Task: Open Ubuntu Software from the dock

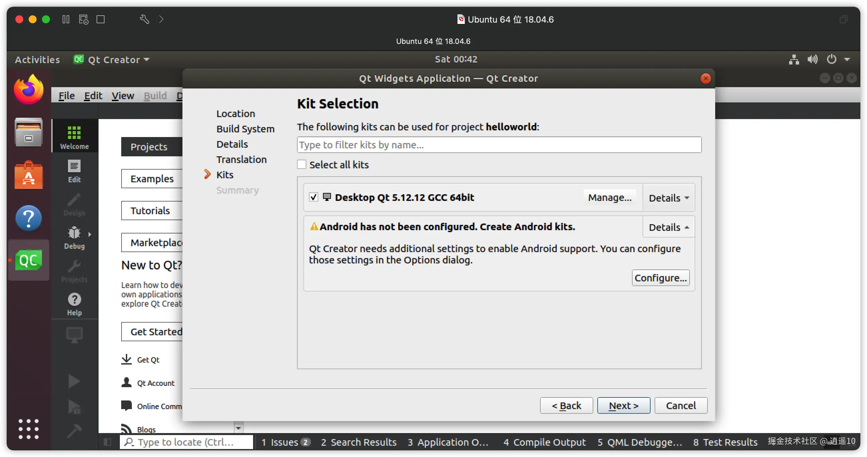Action: (x=29, y=175)
